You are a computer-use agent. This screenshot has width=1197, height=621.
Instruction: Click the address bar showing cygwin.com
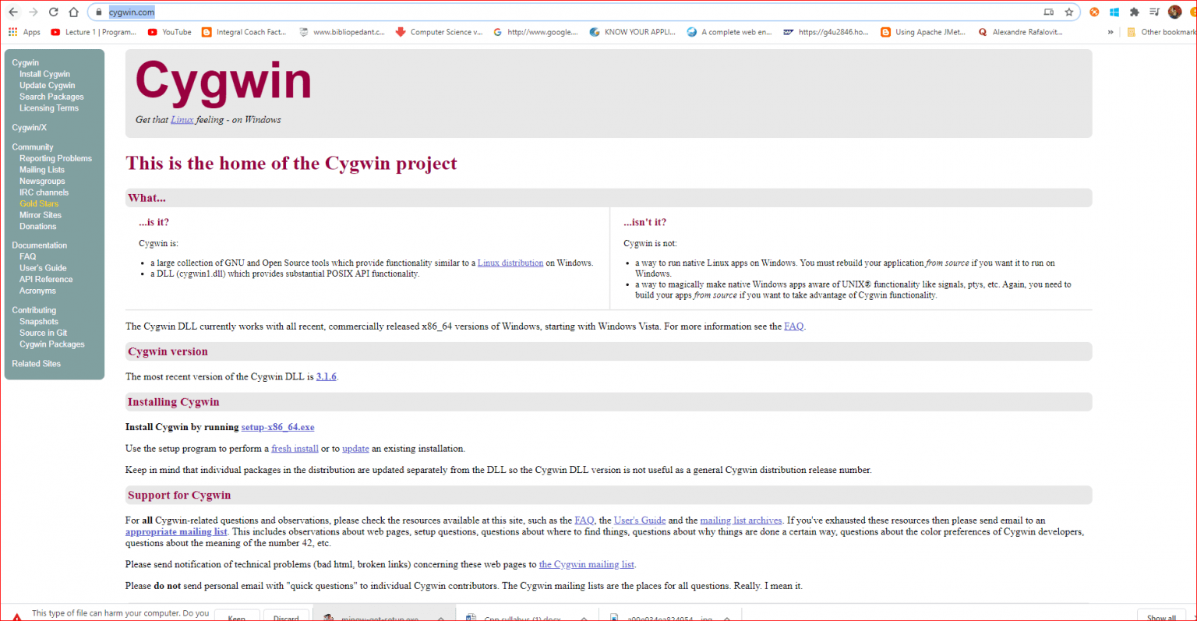click(x=546, y=12)
